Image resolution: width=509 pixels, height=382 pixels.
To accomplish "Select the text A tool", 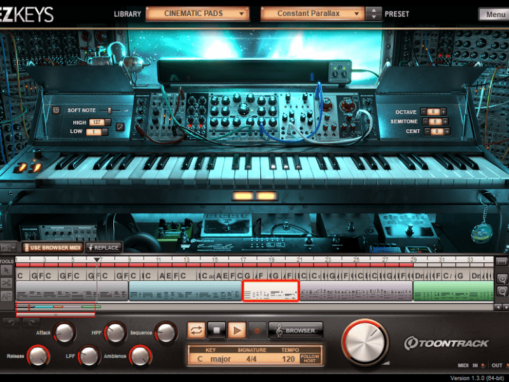I will click(6, 295).
